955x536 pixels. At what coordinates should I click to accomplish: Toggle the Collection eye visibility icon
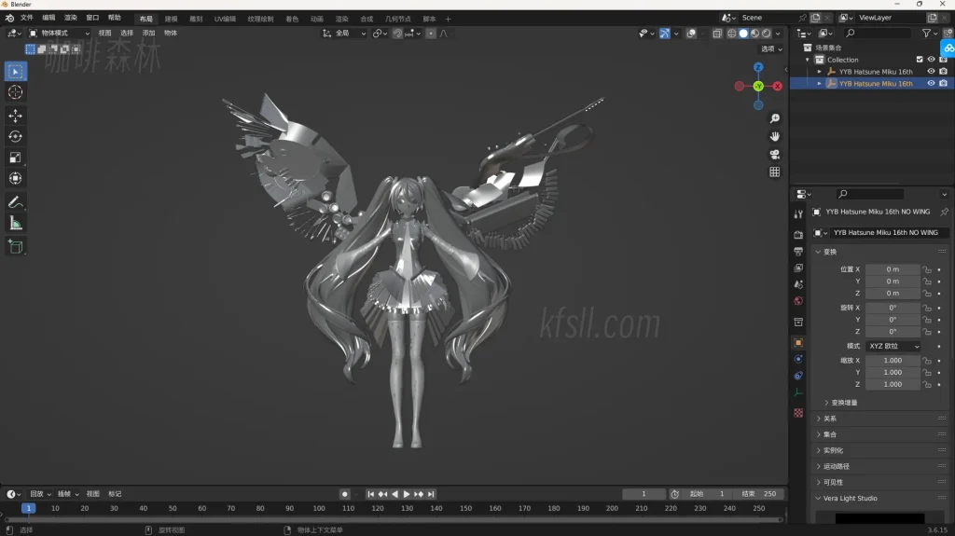(x=931, y=60)
